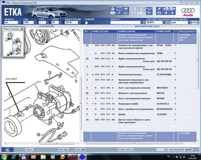Expand the МОДЕЛЬ dropdown showing A6
Screen dimensions: 201x160
point(19,22)
